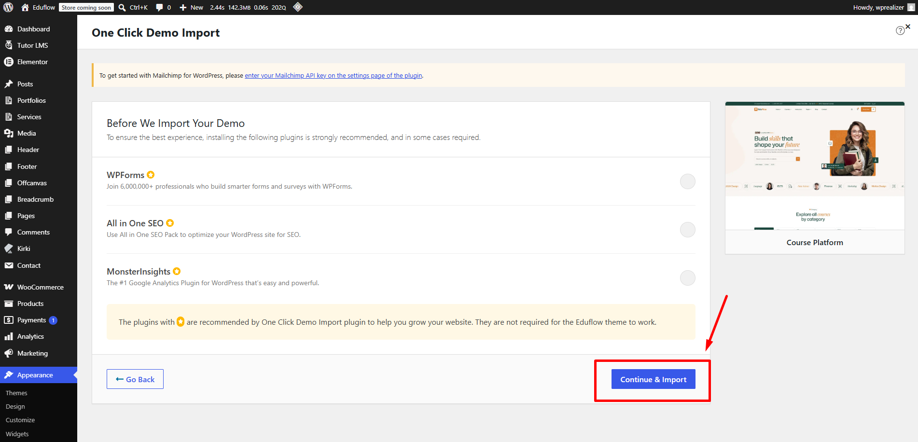Click the WordPress logo in admin bar
The height and width of the screenshot is (442, 918).
click(x=8, y=7)
